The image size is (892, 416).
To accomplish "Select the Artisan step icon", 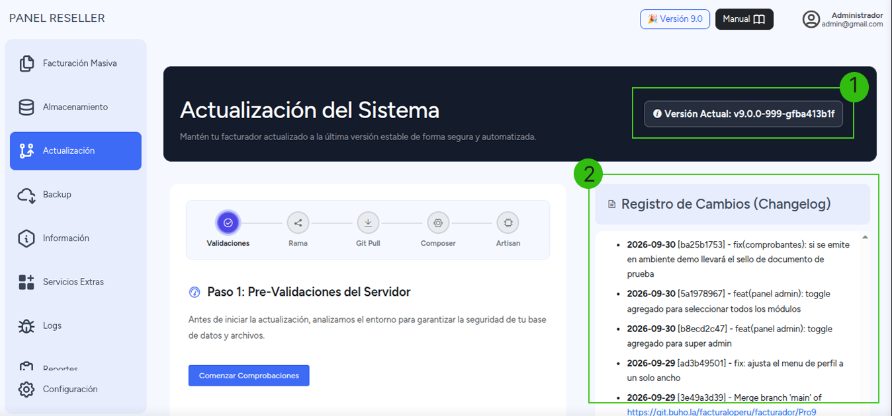I will pos(508,223).
